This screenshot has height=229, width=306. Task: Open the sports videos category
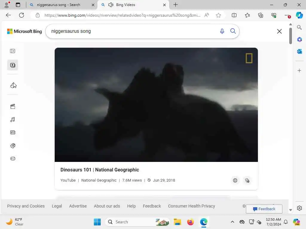point(13,146)
